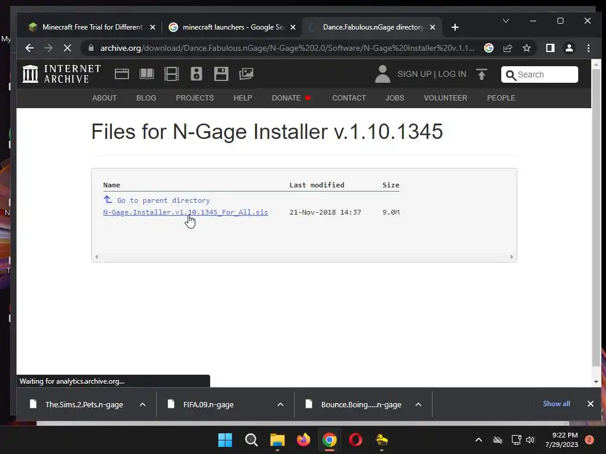This screenshot has width=606, height=454.
Task: Open the VOLUNTEER menu item
Action: (446, 98)
